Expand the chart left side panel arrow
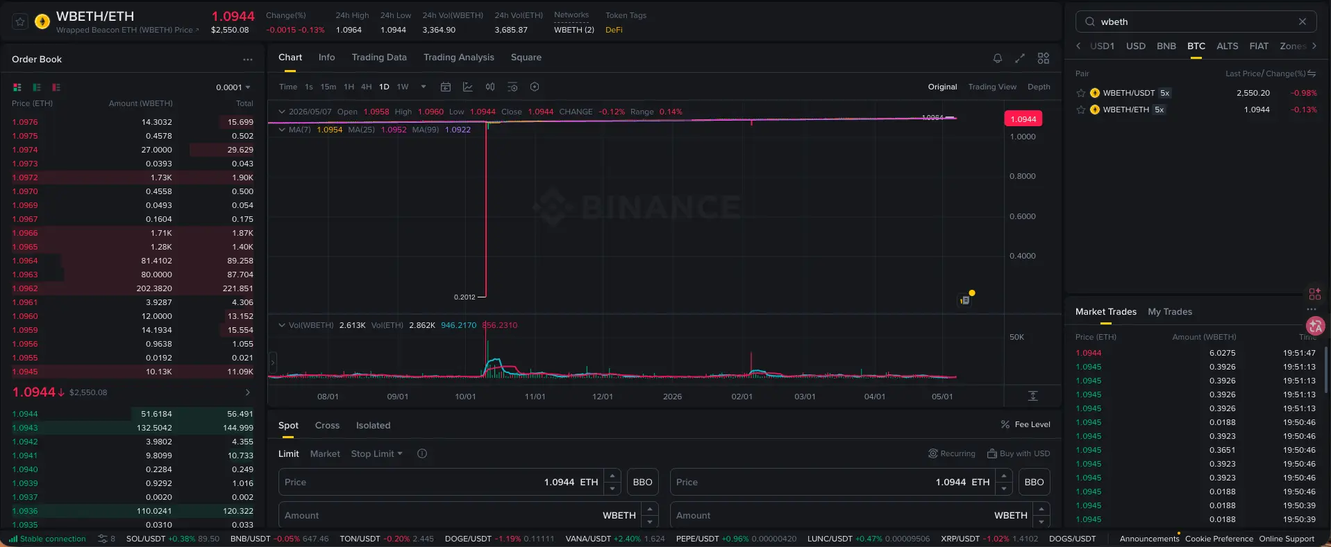Viewport: 1331px width, 547px height. click(272, 362)
